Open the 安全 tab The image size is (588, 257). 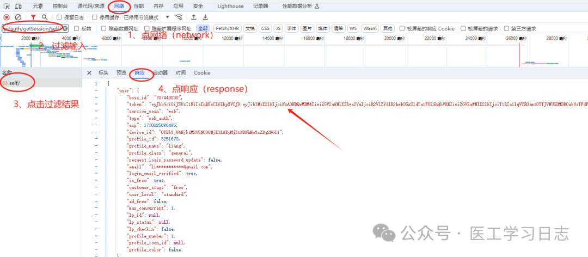pos(198,7)
